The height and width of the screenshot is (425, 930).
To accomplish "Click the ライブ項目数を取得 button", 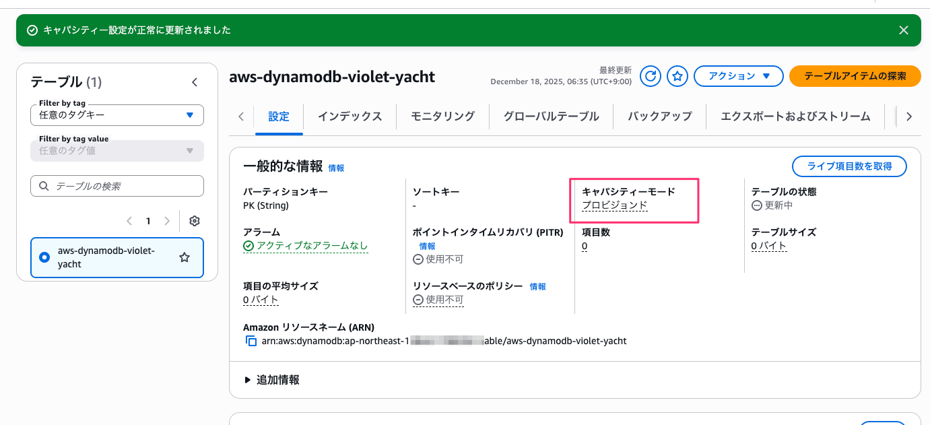I will click(x=849, y=166).
